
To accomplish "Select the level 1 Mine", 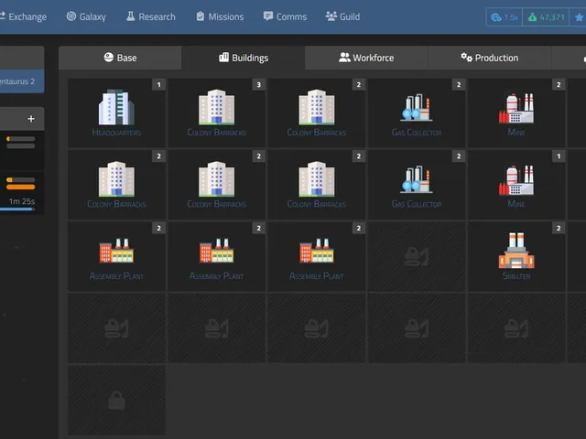I will click(x=516, y=185).
